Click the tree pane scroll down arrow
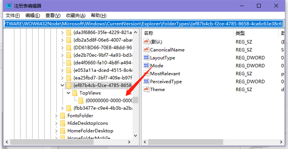Viewport: 288px width, 149px height. (135, 135)
